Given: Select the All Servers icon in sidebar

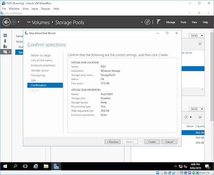Looking at the screenshot, I should [x=5, y=46].
